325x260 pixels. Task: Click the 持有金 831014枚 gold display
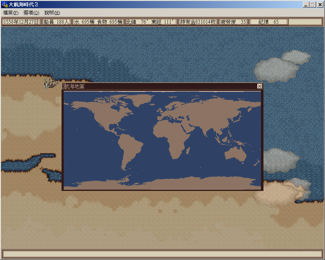(x=198, y=22)
